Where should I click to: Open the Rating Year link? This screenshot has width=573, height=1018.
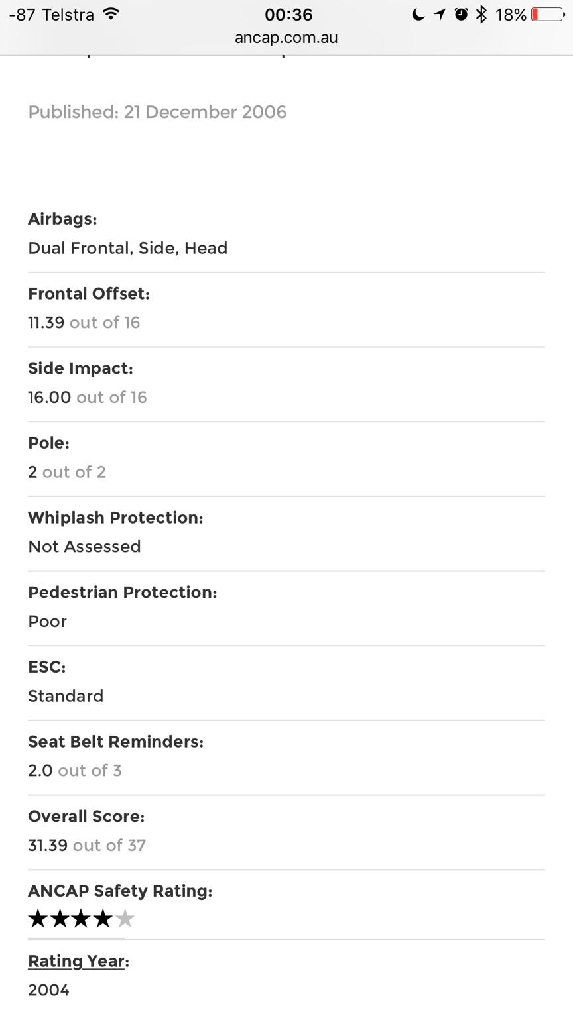[x=76, y=961]
